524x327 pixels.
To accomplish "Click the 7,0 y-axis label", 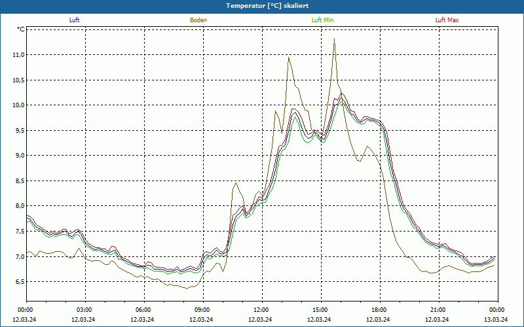I will pos(20,256).
